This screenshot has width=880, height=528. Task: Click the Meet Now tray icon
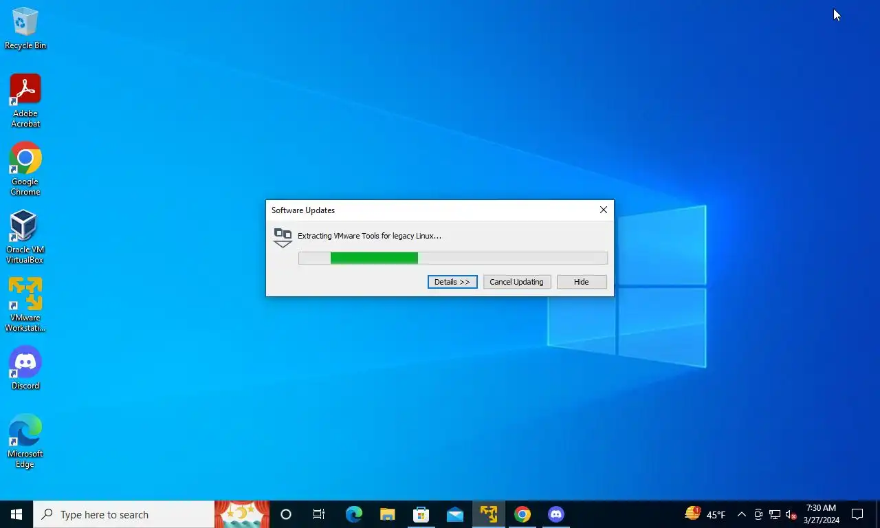tap(758, 514)
